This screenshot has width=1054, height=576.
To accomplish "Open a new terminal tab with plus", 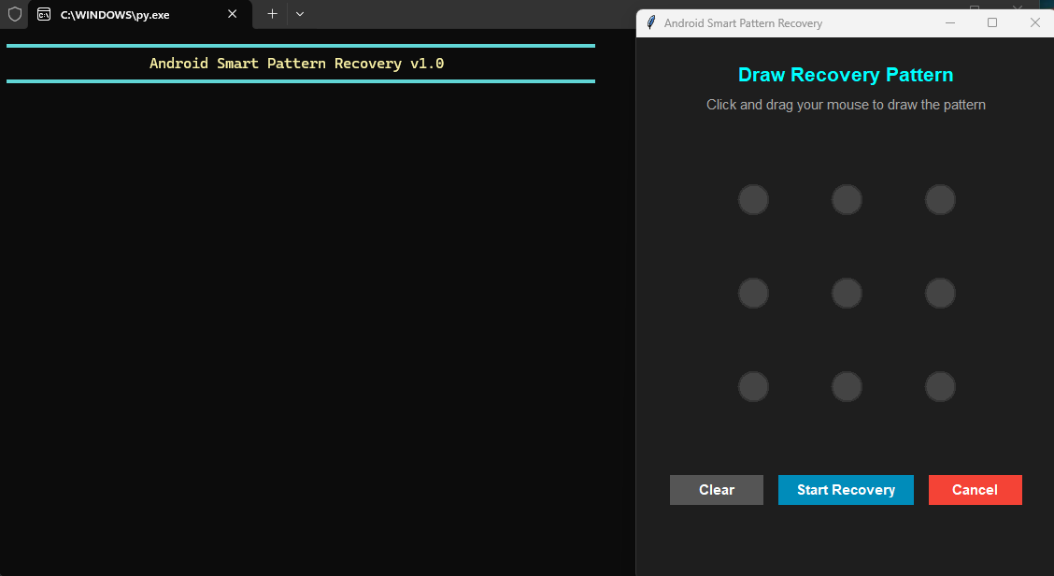I will 272,14.
